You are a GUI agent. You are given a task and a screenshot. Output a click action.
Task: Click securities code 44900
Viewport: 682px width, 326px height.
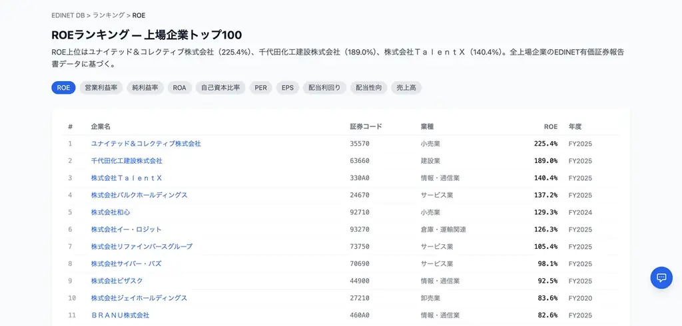pyautogui.click(x=360, y=281)
